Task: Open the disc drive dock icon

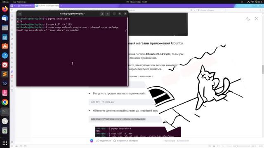Action: 5,121
